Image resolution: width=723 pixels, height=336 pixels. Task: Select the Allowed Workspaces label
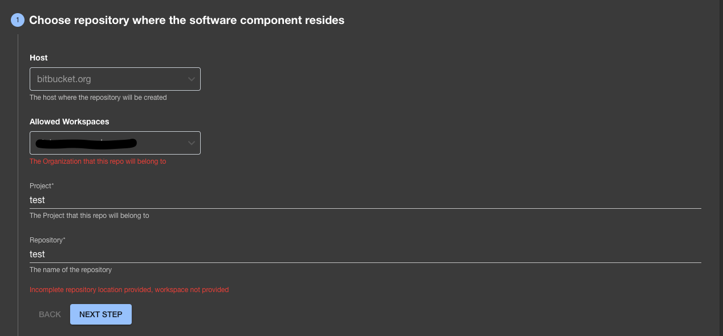pyautogui.click(x=70, y=122)
